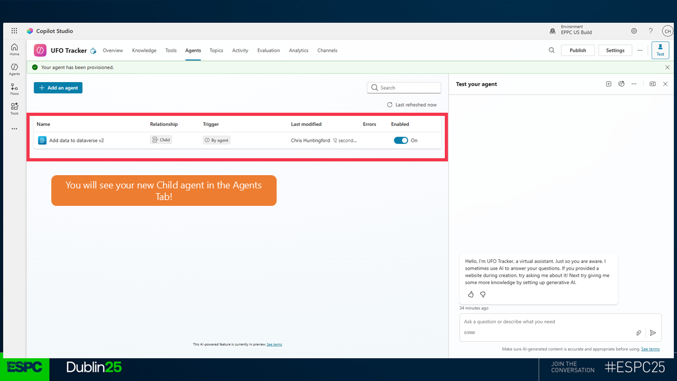This screenshot has width=677, height=381.
Task: Open Flows from the left sidebar
Action: point(14,89)
